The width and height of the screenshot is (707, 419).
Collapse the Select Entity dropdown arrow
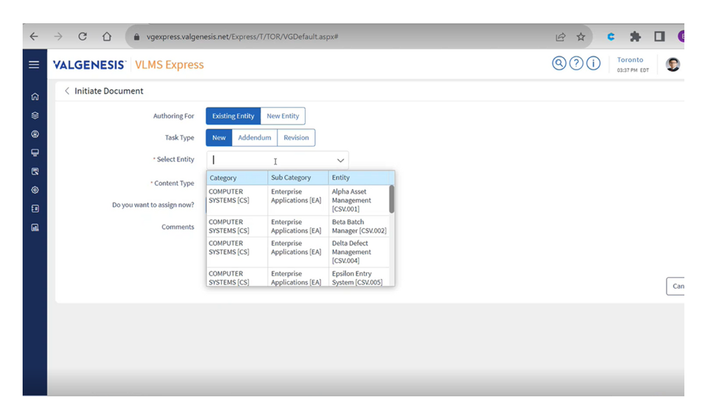[x=341, y=160]
